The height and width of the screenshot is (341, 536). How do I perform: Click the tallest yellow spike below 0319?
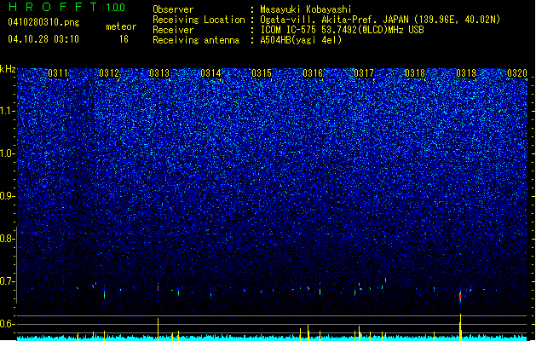coord(460,327)
